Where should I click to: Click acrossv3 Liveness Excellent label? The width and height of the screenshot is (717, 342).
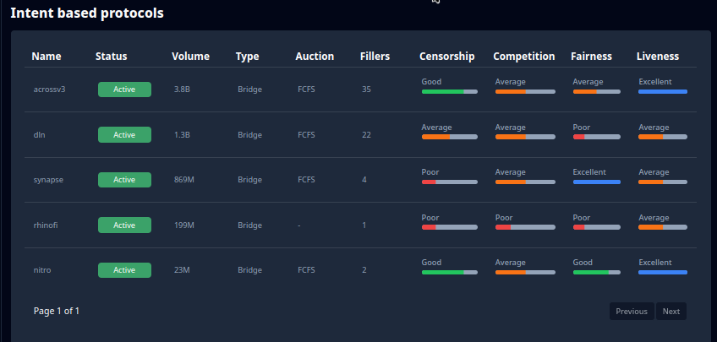coord(654,82)
